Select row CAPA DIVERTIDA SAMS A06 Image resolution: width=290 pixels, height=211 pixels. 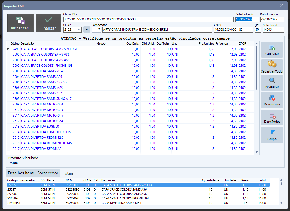click(42, 77)
